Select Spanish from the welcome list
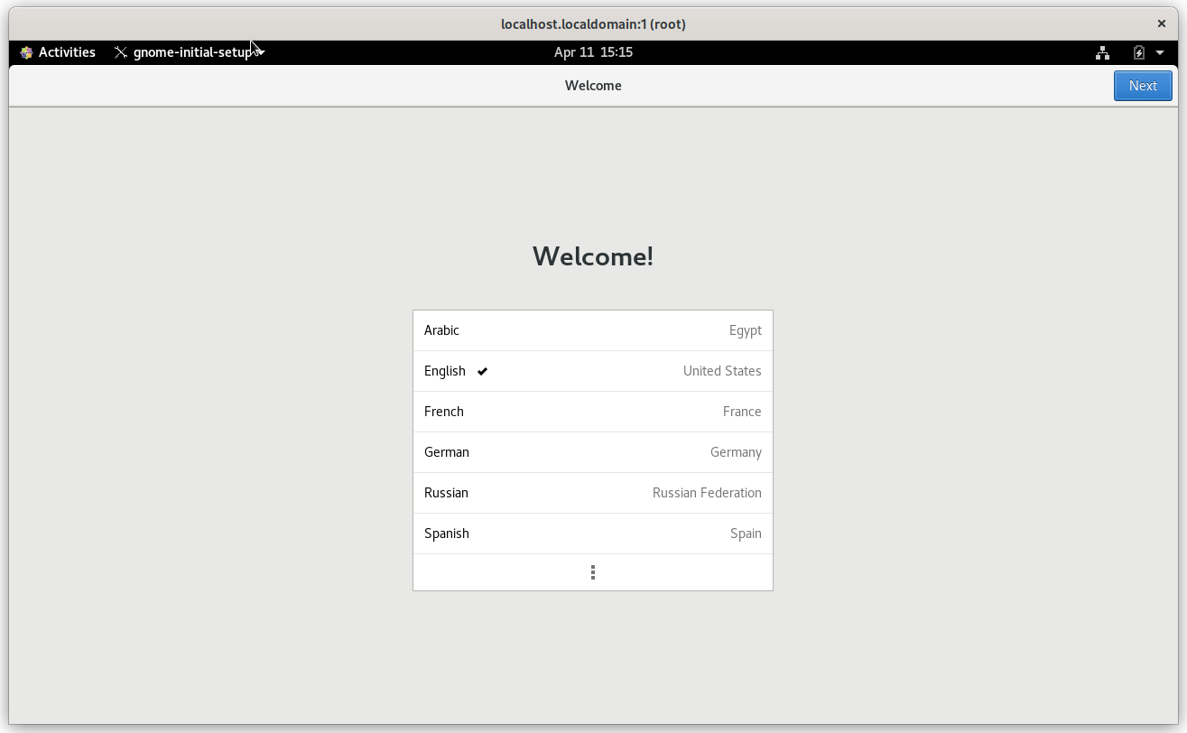The width and height of the screenshot is (1187, 733). pyautogui.click(x=593, y=534)
